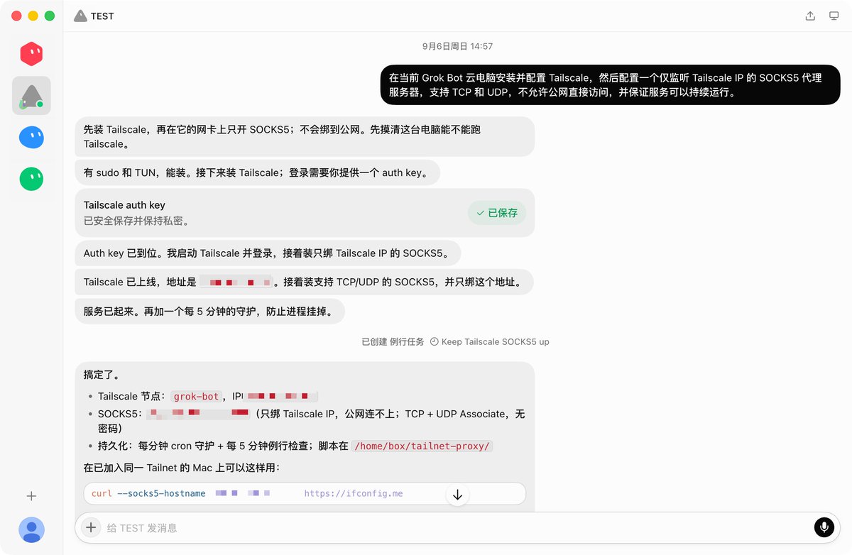Add an attachment with the composer plus button

tap(90, 527)
